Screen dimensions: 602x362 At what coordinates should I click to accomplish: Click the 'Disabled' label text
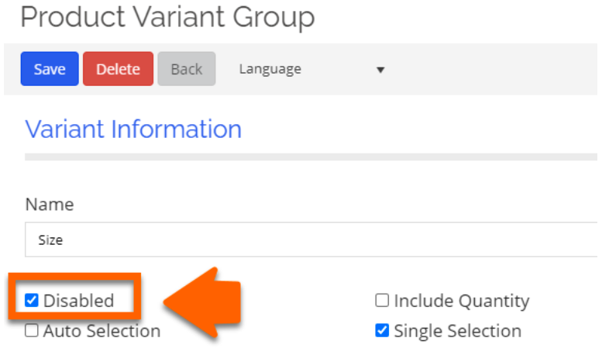78,301
